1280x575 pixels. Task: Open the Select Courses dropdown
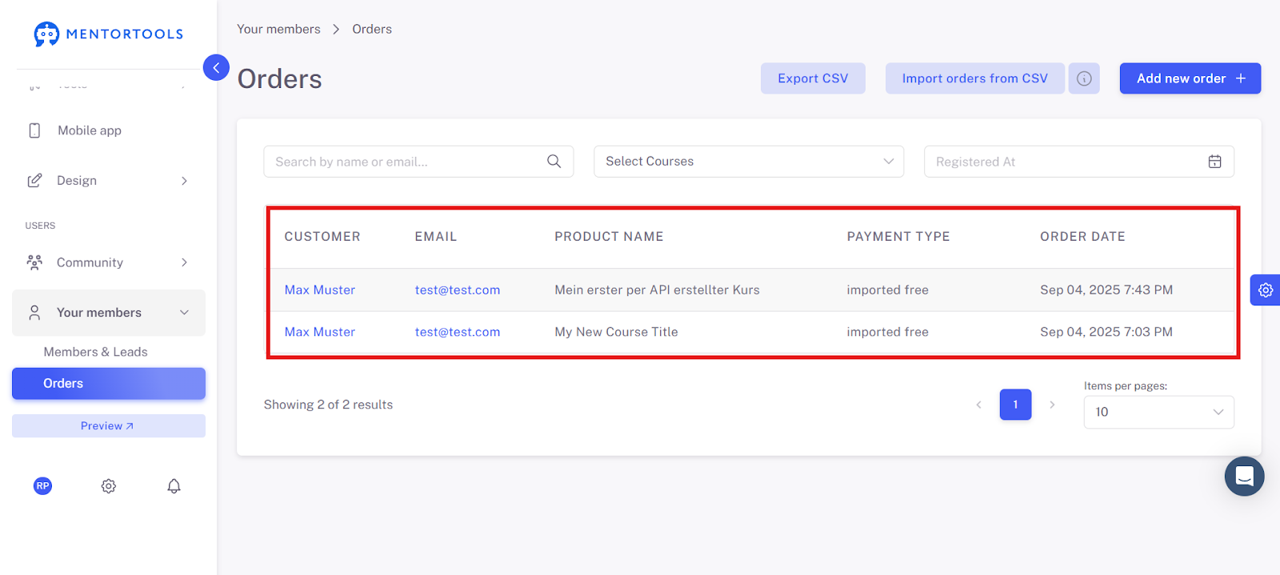(749, 162)
